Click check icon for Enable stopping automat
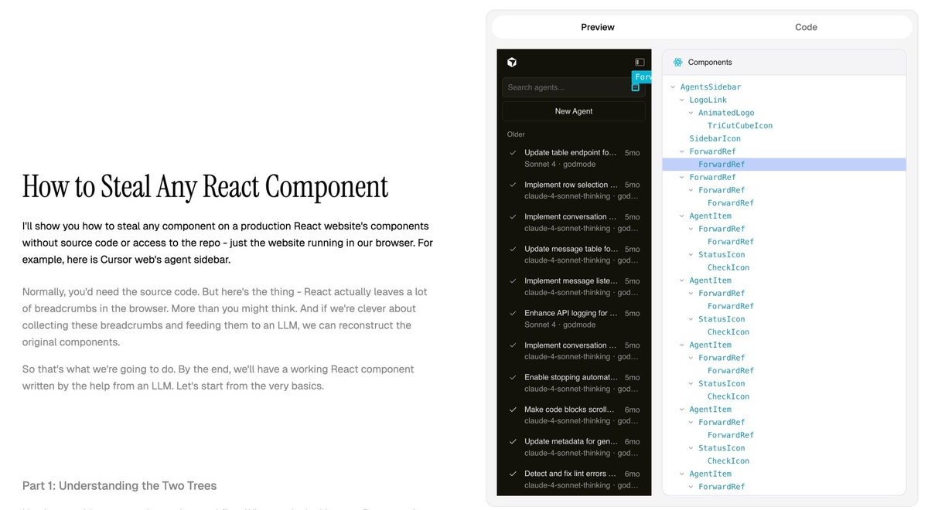The image size is (928, 510). point(513,377)
